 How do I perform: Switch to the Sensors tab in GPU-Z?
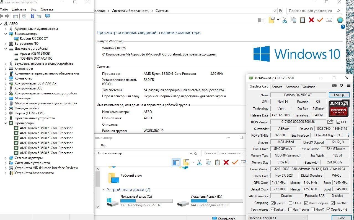click(277, 87)
